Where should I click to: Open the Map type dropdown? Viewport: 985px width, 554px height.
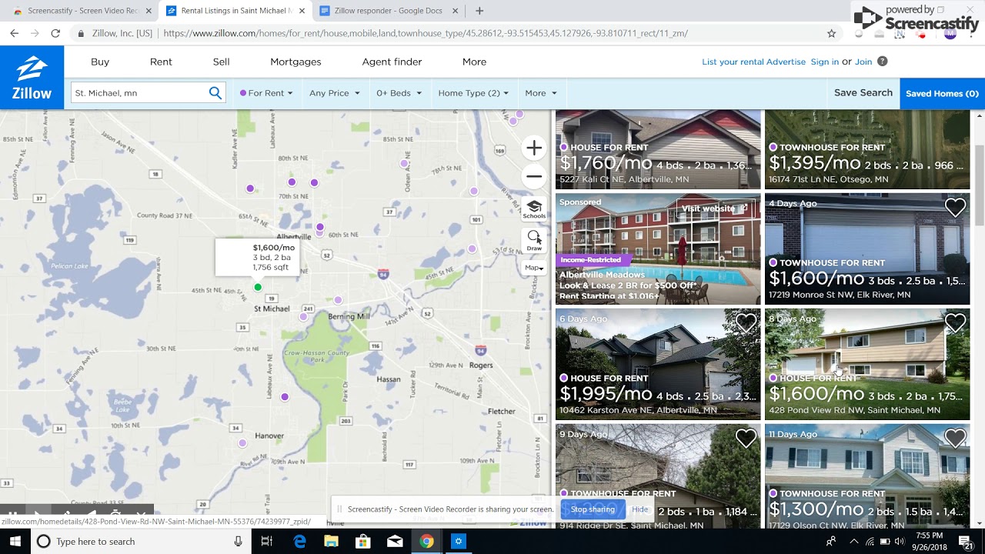point(534,268)
